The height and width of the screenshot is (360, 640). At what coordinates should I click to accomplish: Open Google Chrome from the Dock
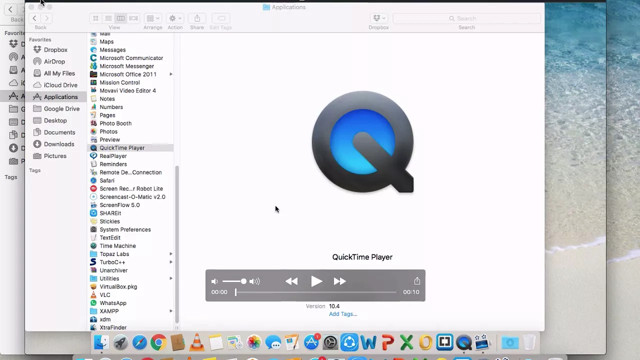coord(158,342)
